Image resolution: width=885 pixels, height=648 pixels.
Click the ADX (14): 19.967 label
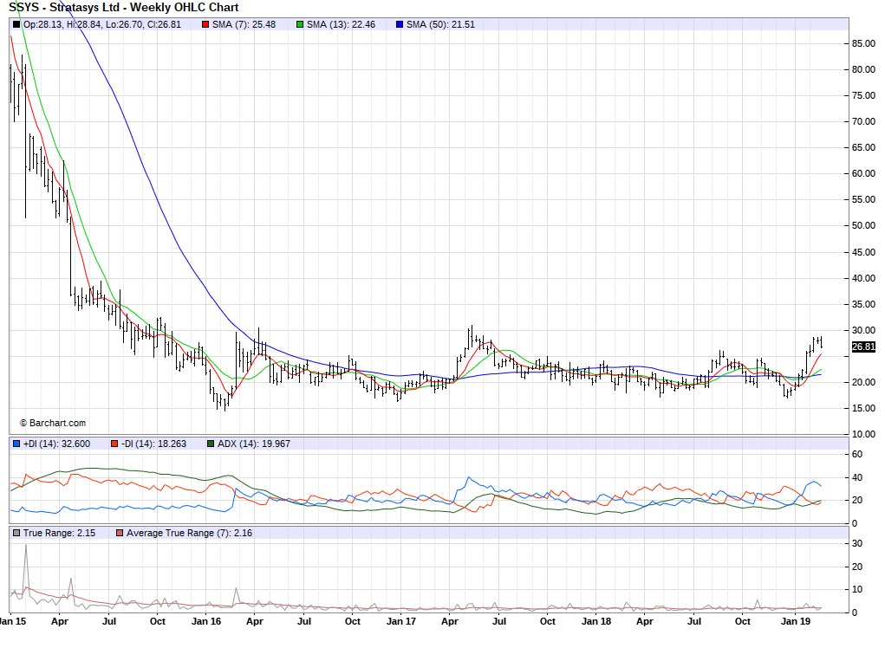tap(254, 444)
